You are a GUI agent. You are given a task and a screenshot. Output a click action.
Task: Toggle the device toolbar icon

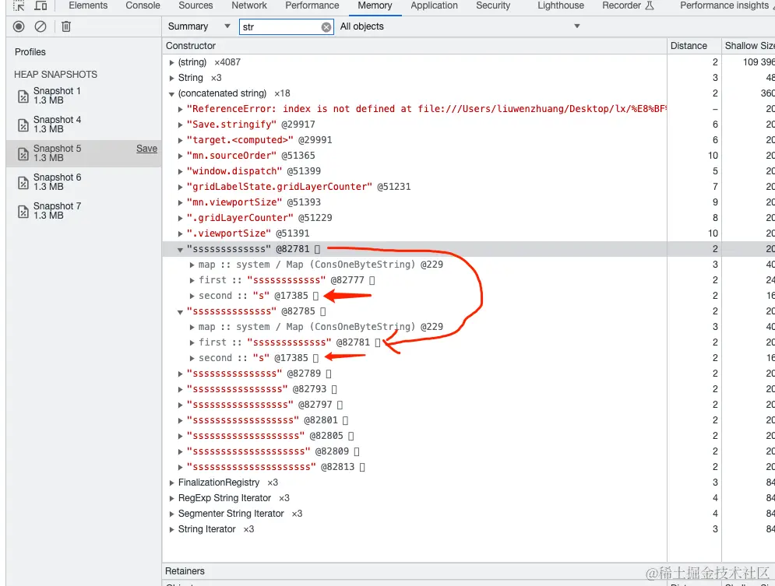point(41,5)
